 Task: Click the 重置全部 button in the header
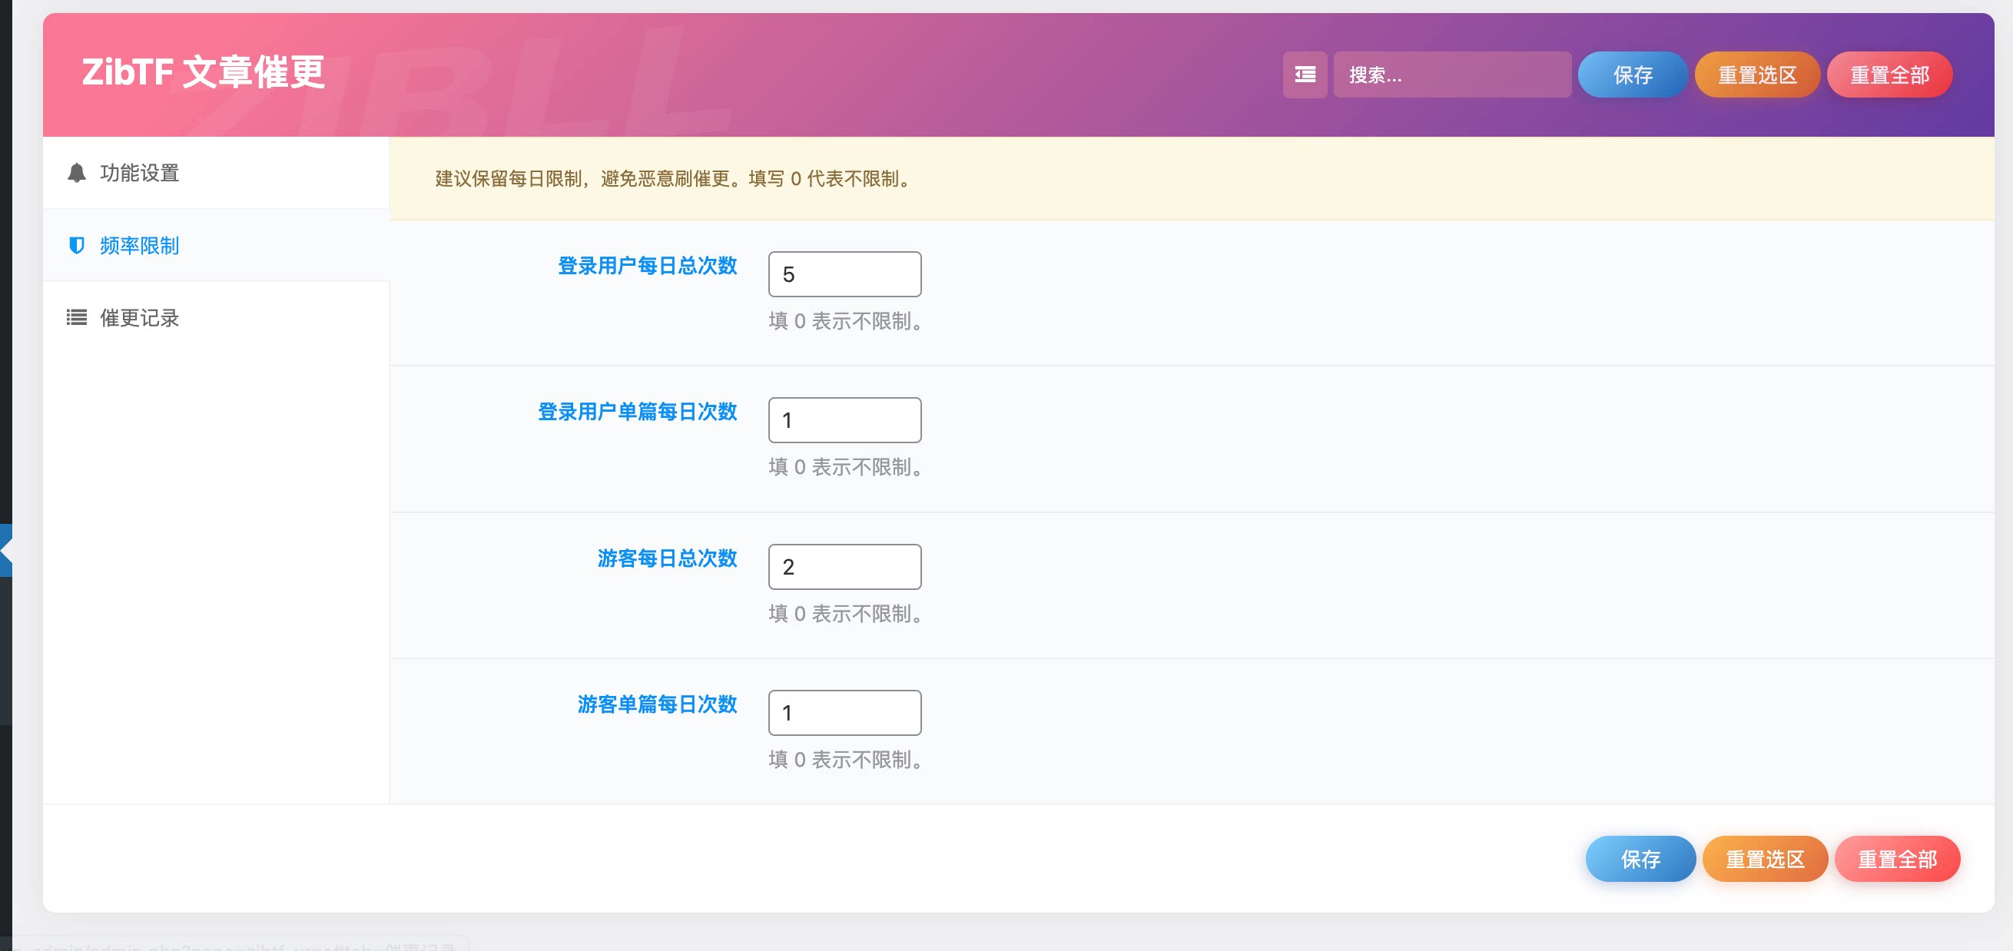click(1889, 75)
